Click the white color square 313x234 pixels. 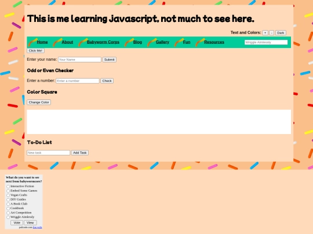pyautogui.click(x=159, y=122)
